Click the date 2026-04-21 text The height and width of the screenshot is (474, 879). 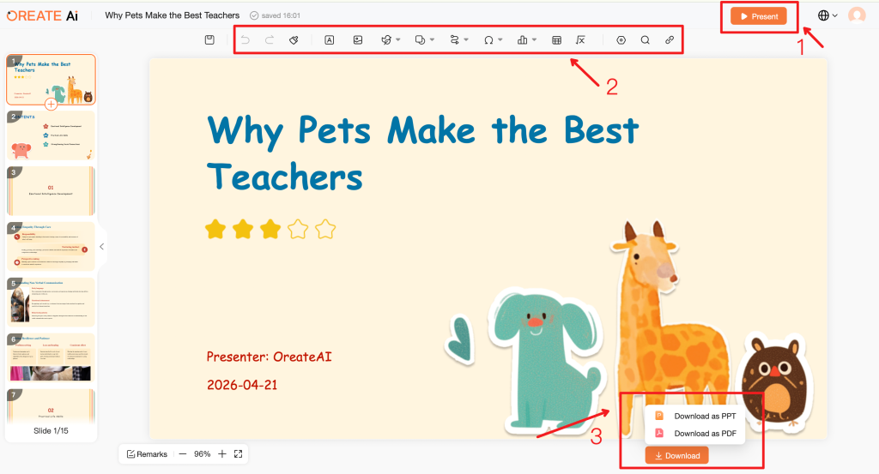[242, 385]
